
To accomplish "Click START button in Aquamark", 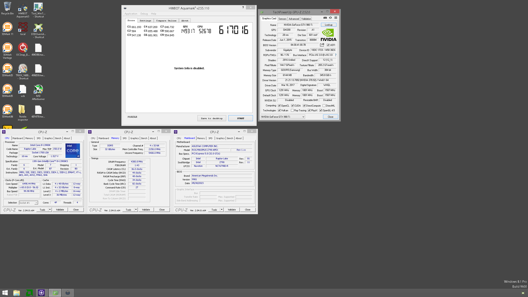I will point(241,118).
